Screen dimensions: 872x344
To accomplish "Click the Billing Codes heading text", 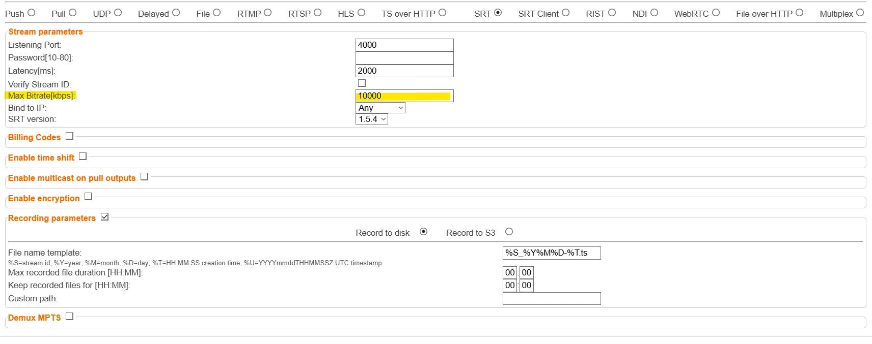I will [x=34, y=137].
